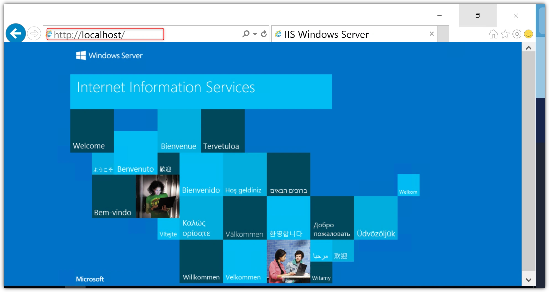Click the 歡迎 traditional Chinese tile

point(168,164)
